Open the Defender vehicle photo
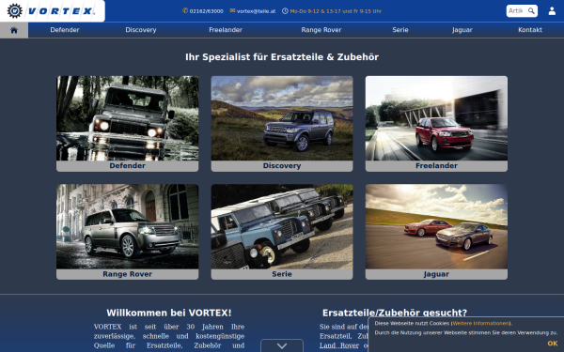 tap(127, 118)
